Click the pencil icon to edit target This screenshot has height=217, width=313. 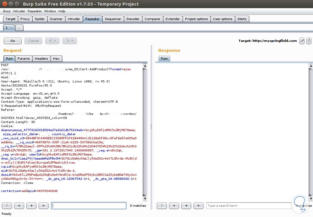click(302, 41)
